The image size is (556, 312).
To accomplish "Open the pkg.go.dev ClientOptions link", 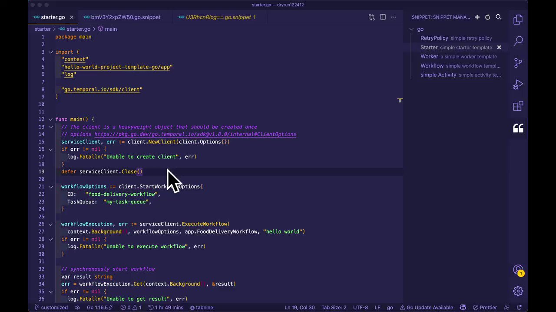I will (195, 134).
